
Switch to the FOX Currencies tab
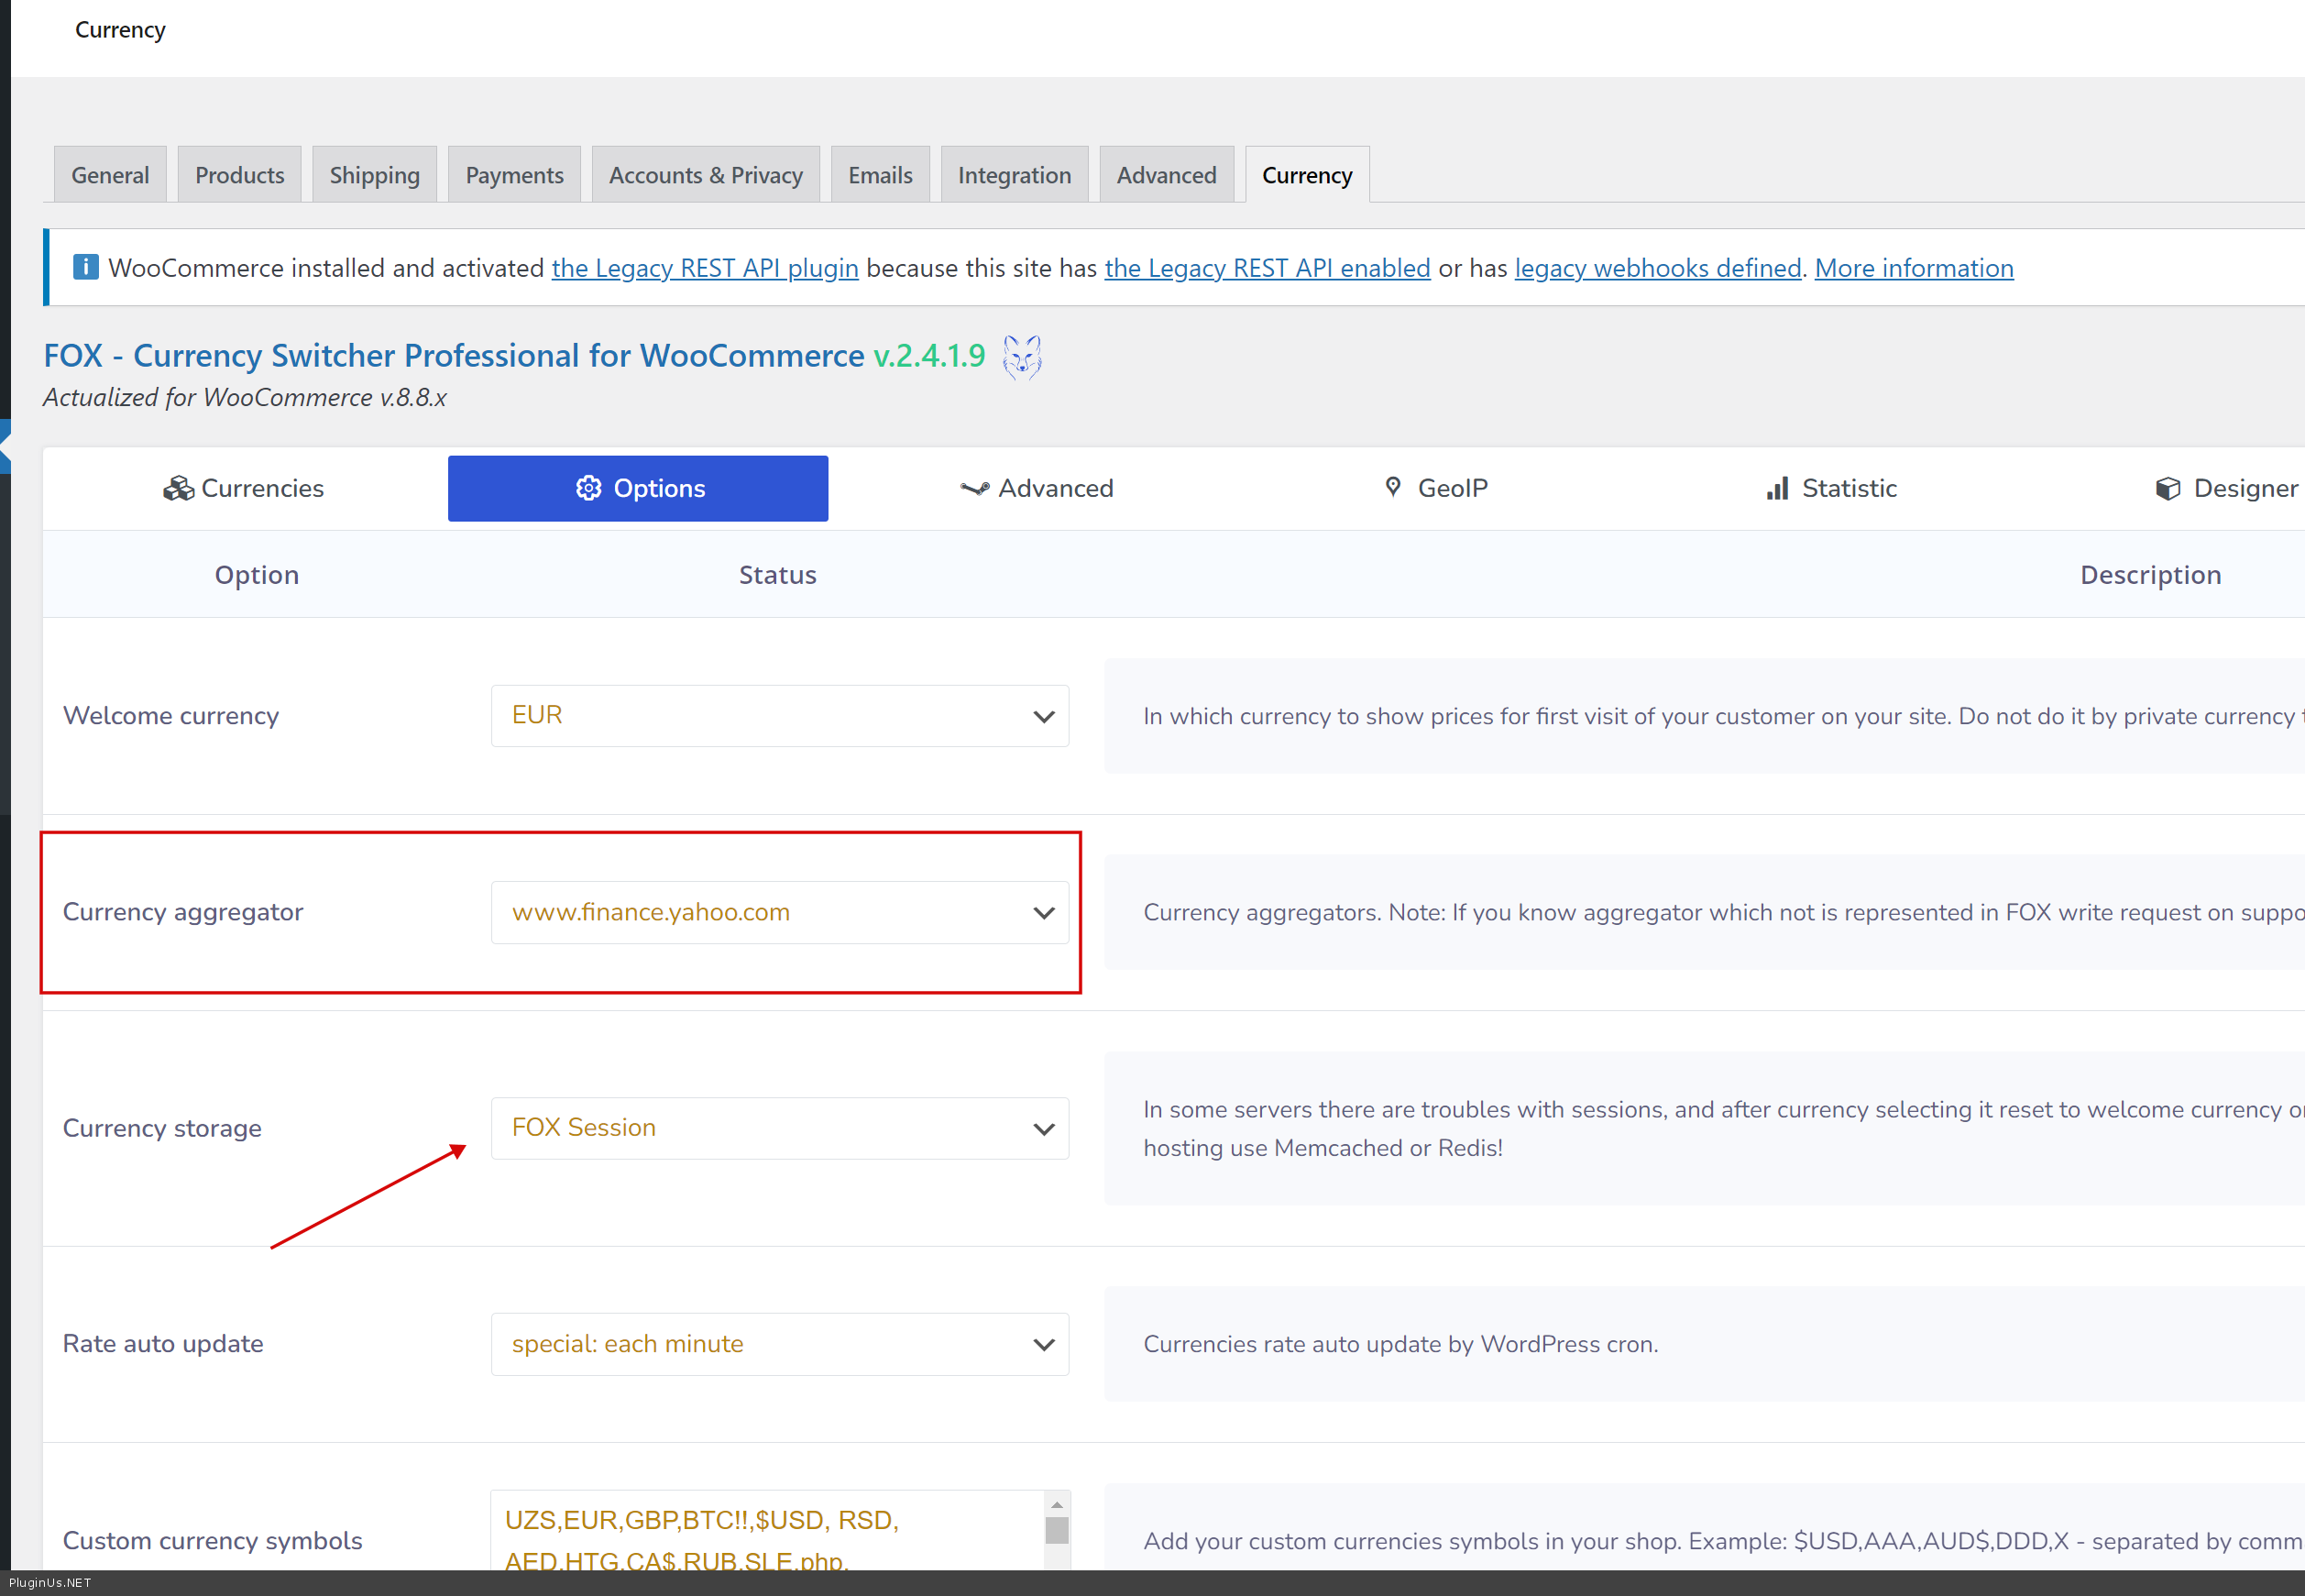click(244, 488)
